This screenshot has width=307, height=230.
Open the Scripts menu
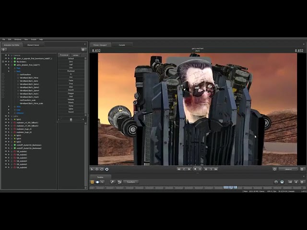pyautogui.click(x=34, y=39)
